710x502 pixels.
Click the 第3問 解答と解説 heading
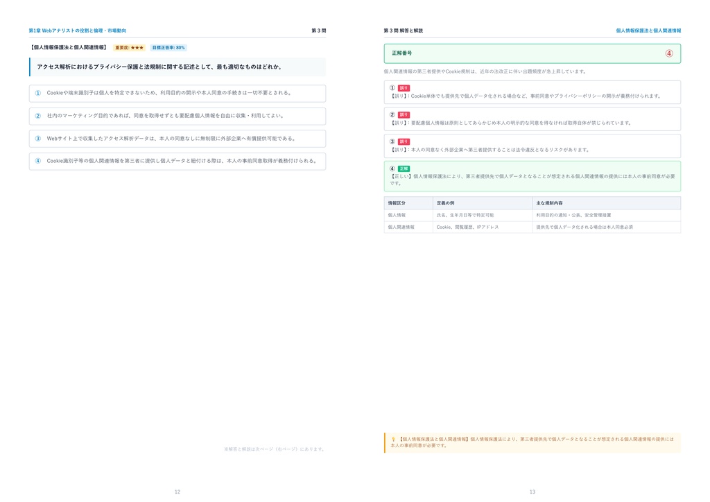[404, 31]
